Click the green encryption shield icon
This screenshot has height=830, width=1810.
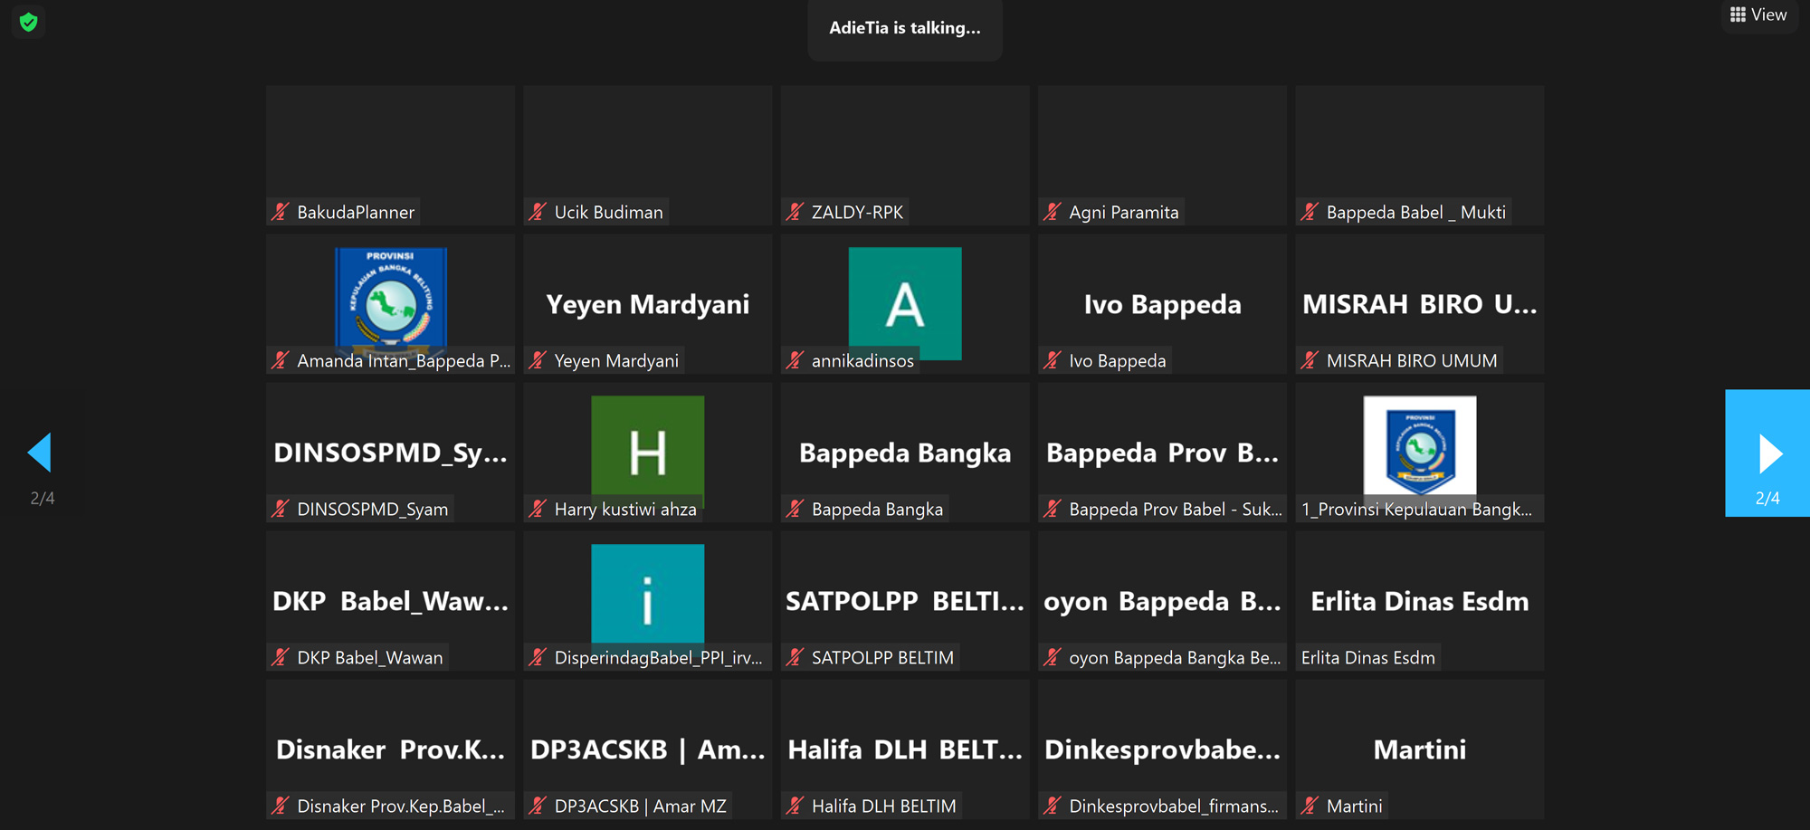[x=28, y=22]
